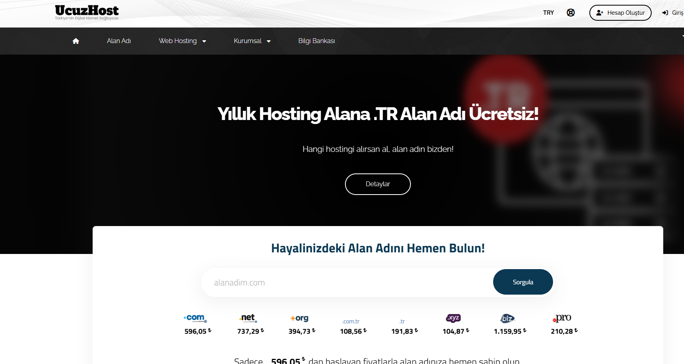Image resolution: width=684 pixels, height=364 pixels.
Task: Select the .org domain extension icon
Action: point(299,318)
